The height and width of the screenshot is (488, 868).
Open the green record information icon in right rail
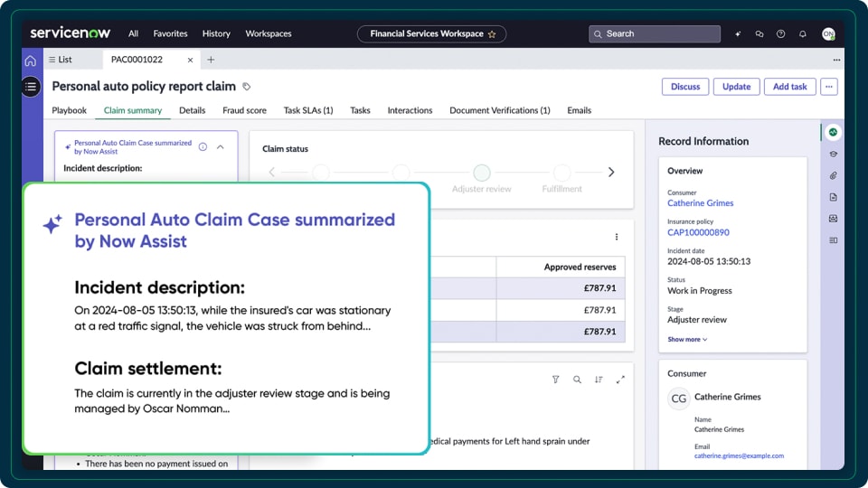click(x=833, y=132)
